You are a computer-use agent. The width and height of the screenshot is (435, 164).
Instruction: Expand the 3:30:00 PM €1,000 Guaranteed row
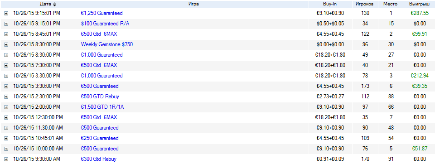[6, 76]
